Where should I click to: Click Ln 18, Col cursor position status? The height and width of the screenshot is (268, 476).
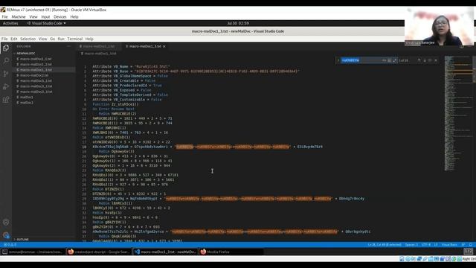(385, 245)
